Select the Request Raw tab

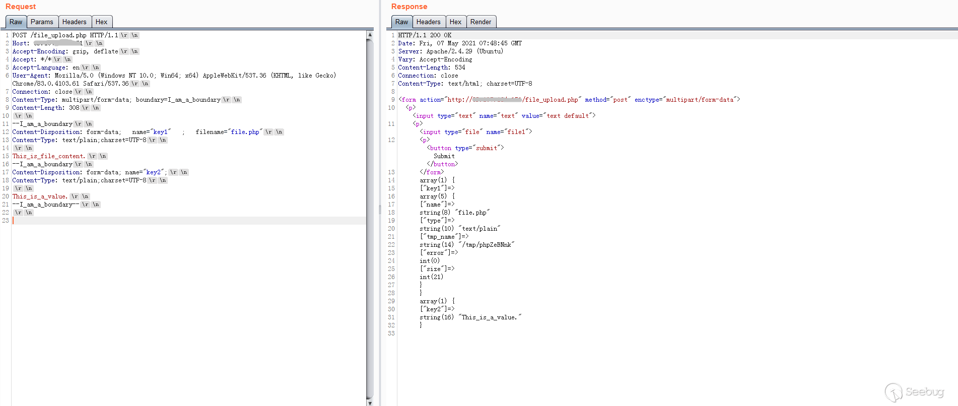click(x=16, y=22)
